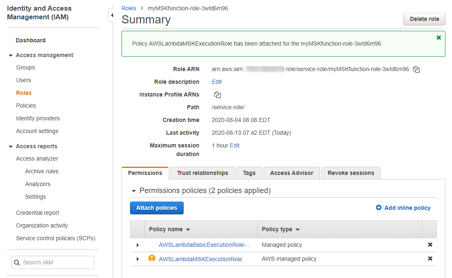Open Account settings in the sidebar
This screenshot has width=452, height=278.
pos(37,131)
